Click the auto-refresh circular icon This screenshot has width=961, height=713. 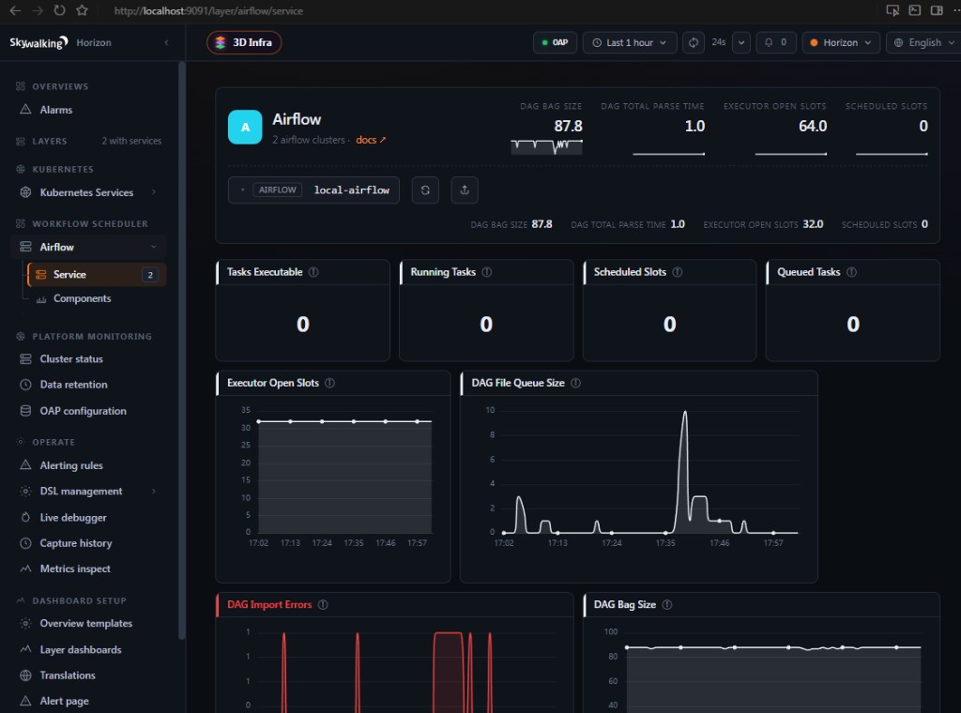coord(694,42)
